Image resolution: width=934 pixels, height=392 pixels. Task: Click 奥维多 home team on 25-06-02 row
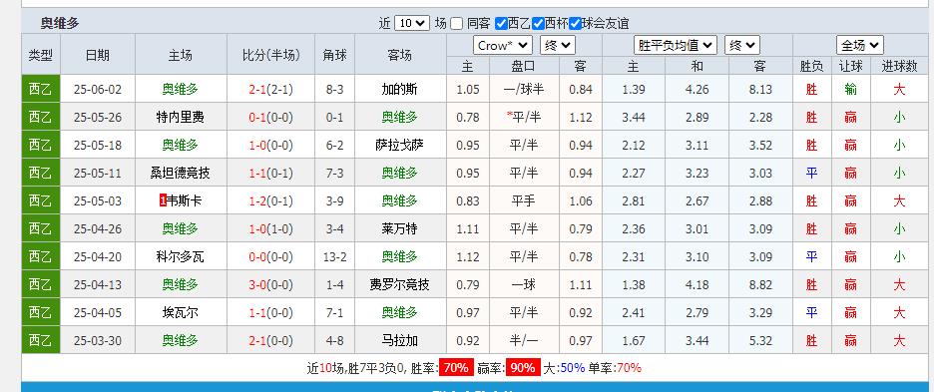pos(180,90)
